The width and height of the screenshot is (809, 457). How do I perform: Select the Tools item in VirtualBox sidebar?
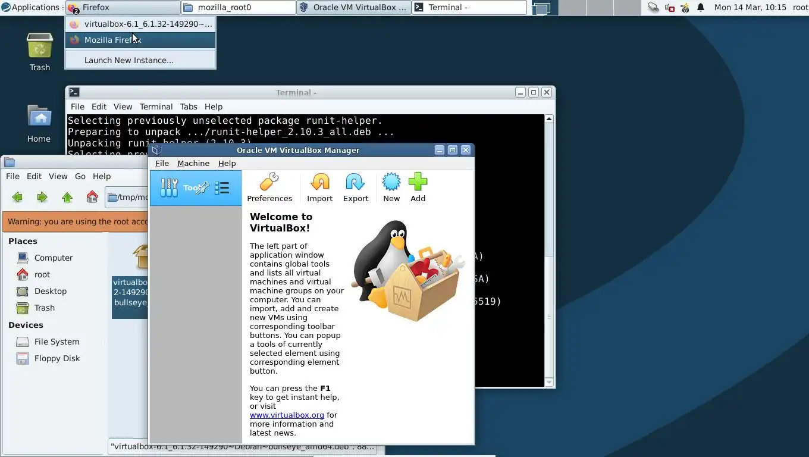[196, 188]
